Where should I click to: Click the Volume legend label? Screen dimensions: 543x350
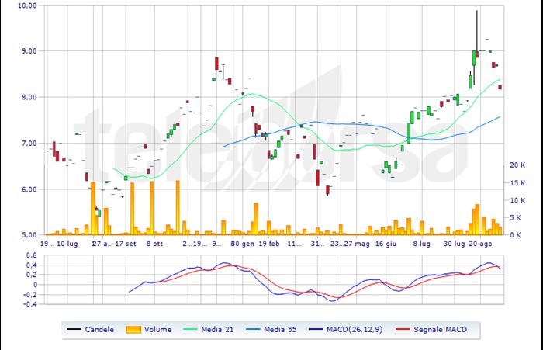(158, 329)
